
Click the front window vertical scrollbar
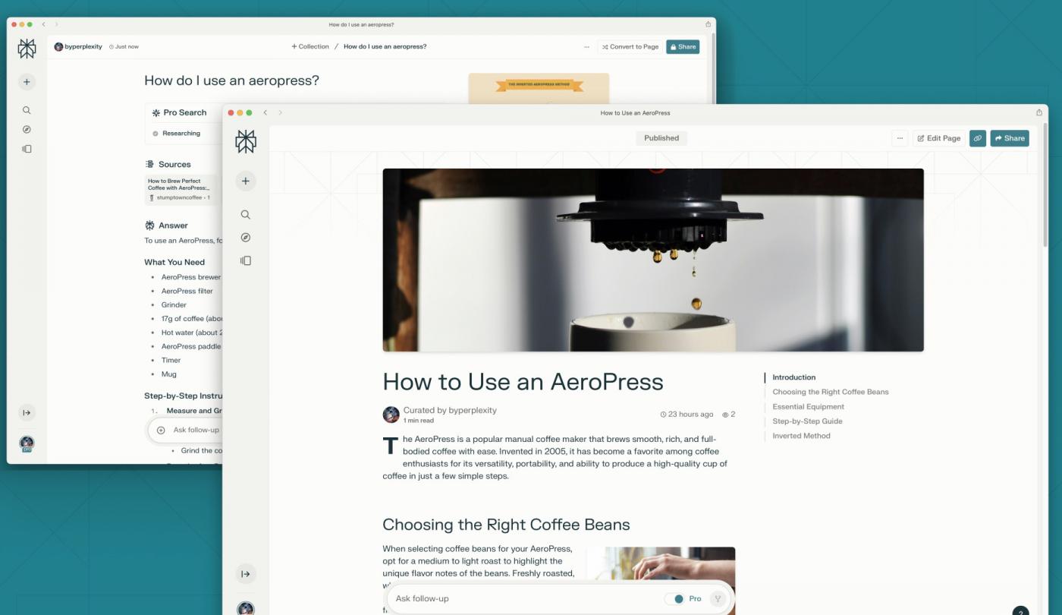pyautogui.click(x=1046, y=186)
